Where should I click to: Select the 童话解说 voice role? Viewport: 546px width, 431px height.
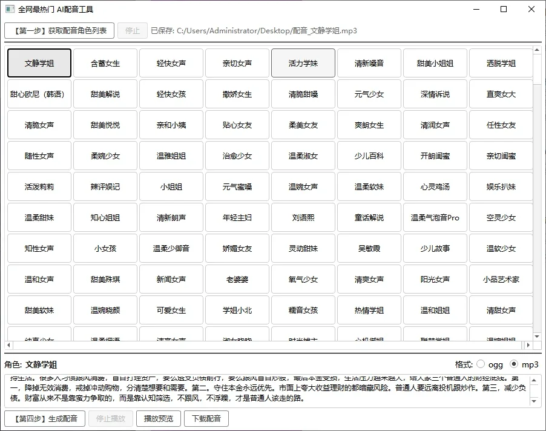(369, 217)
